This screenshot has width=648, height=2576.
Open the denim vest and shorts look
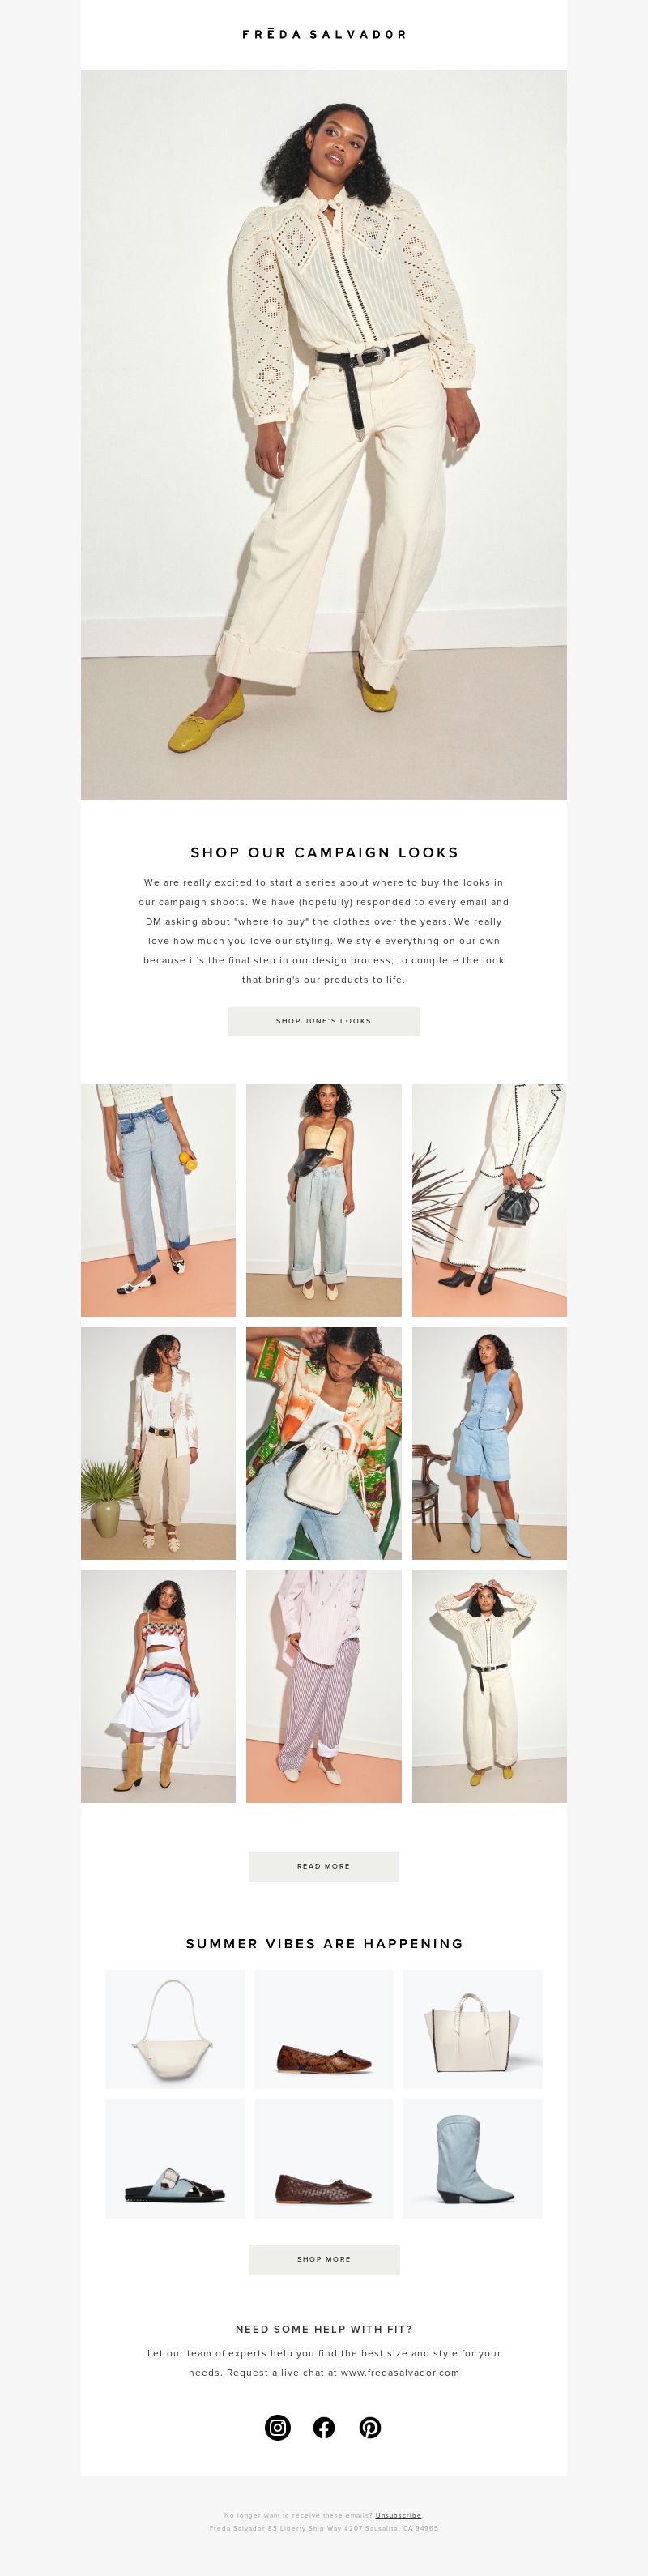[x=490, y=1443]
